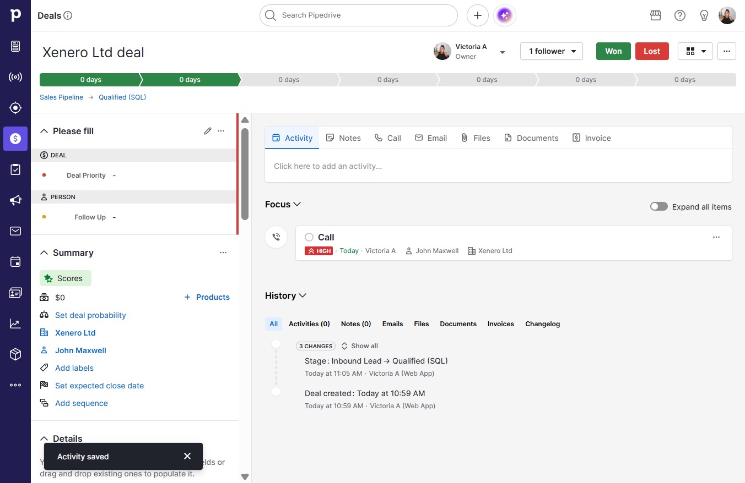745x483 pixels.
Task: Toggle Expand all items switch
Action: pyautogui.click(x=659, y=207)
